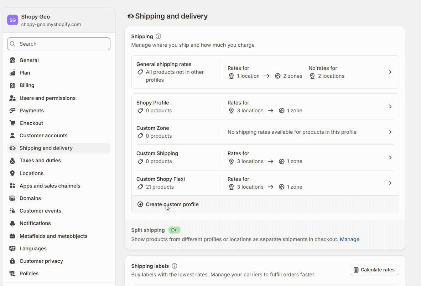Click the Billing receipt icon

coord(12,85)
